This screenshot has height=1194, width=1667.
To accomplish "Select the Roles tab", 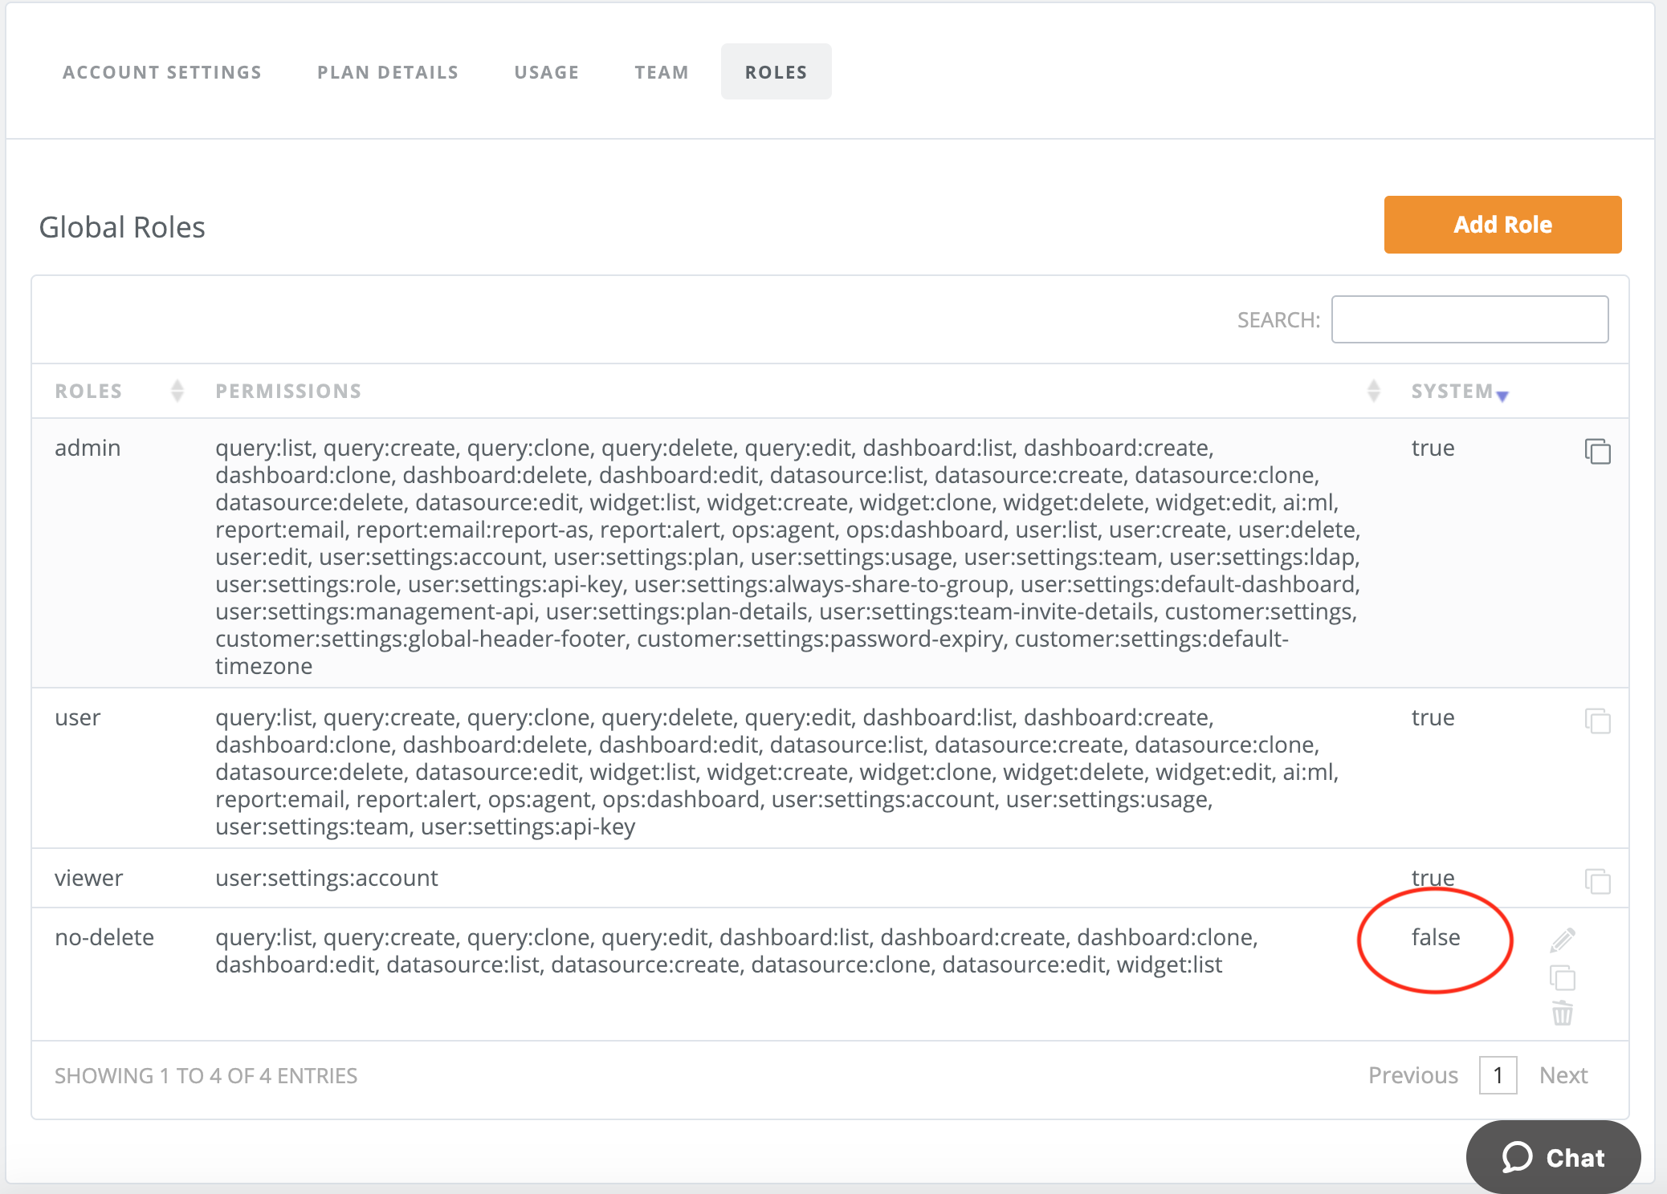I will (x=776, y=72).
